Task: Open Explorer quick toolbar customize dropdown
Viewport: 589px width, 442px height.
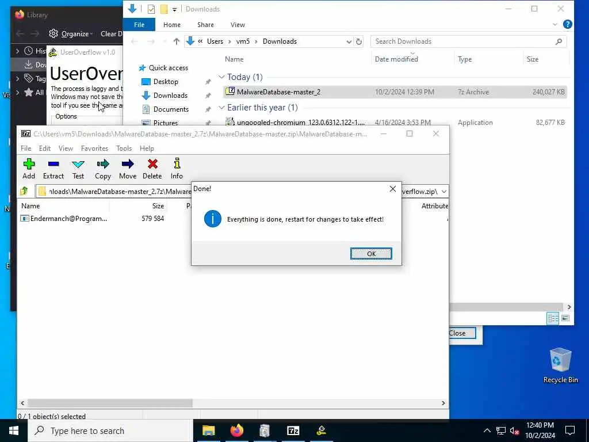Action: pos(175,9)
